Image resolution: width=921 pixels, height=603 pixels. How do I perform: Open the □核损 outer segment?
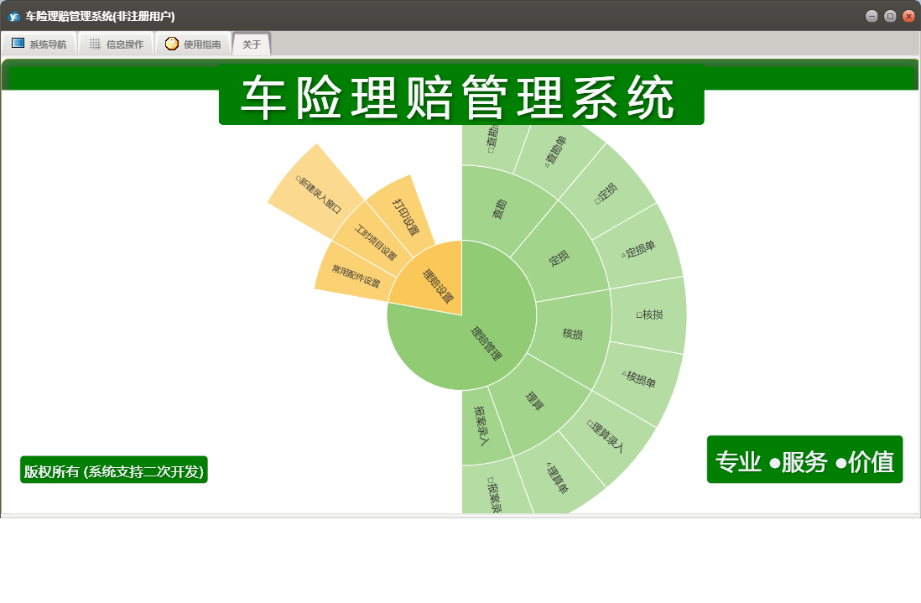coord(649,314)
